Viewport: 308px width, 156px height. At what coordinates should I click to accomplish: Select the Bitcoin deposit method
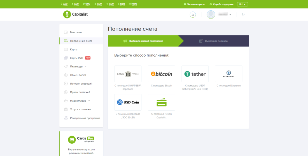162,74
